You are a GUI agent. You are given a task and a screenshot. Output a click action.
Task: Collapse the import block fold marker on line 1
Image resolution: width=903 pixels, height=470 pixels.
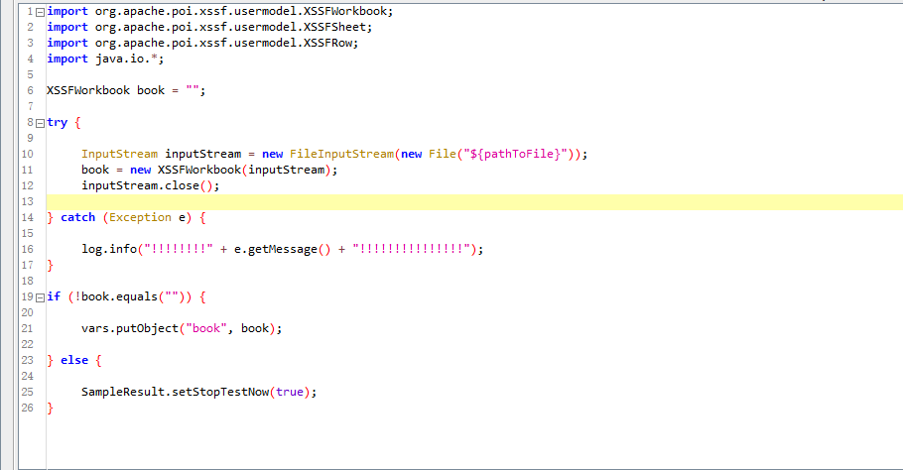[x=41, y=12]
